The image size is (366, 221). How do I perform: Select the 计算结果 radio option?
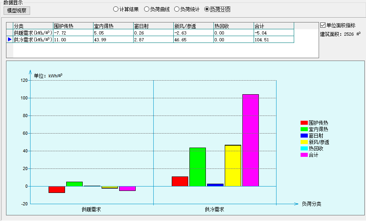tap(116, 9)
